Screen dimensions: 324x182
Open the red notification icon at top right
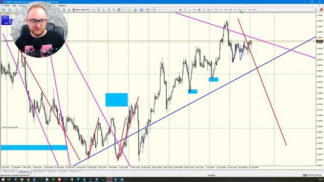(321, 10)
